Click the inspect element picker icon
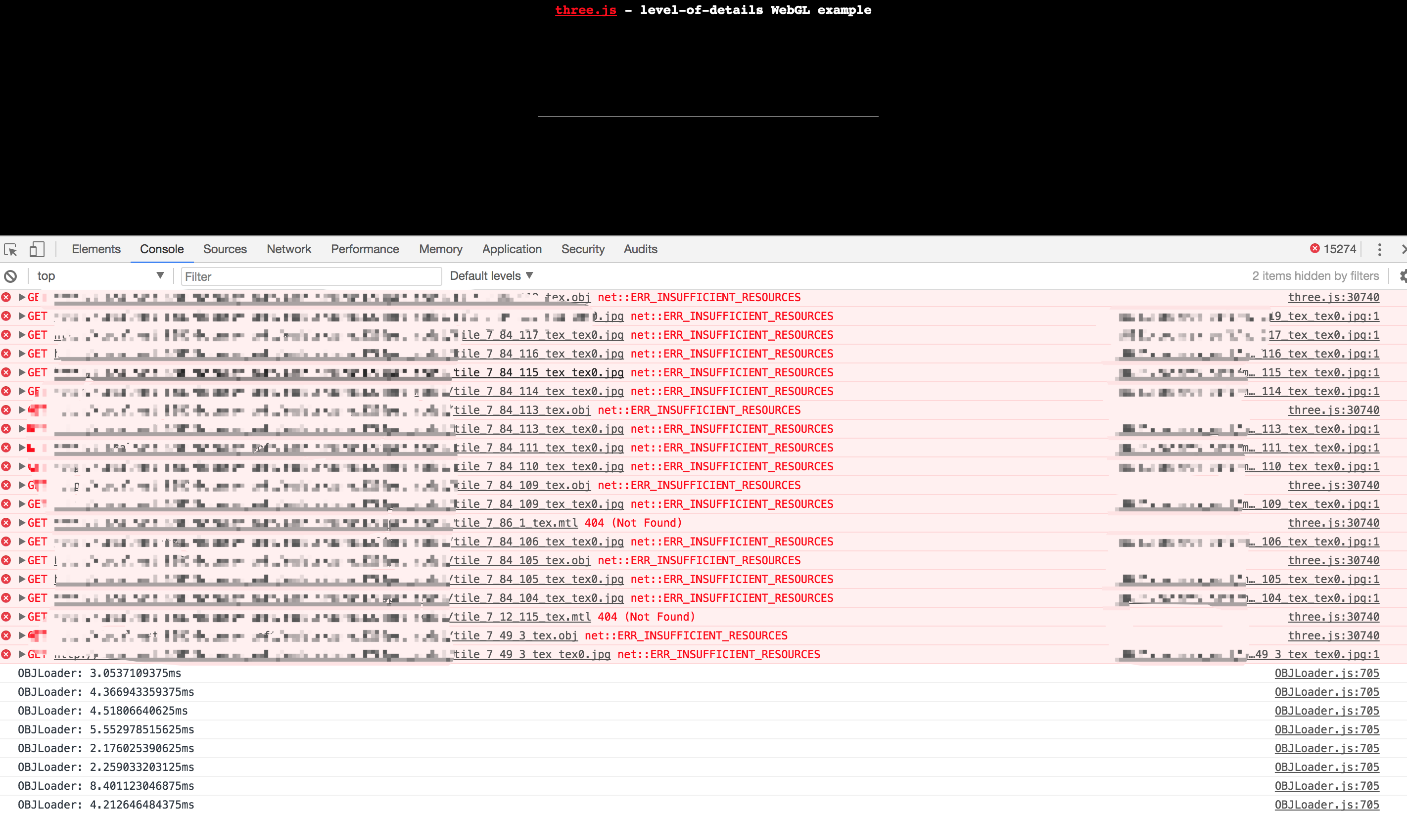 pos(10,249)
